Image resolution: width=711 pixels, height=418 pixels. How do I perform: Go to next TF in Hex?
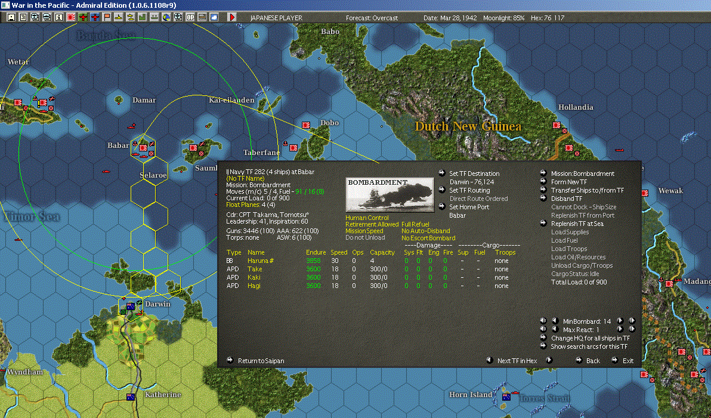pyautogui.click(x=549, y=360)
